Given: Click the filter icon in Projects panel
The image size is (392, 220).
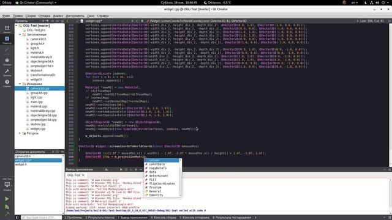Looking at the screenshot, I should [48, 21].
